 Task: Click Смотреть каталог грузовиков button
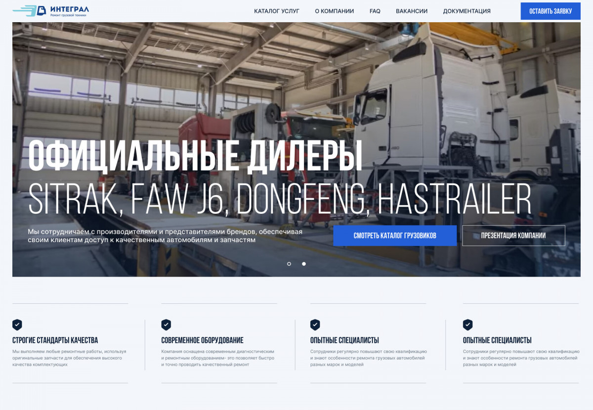pos(395,236)
